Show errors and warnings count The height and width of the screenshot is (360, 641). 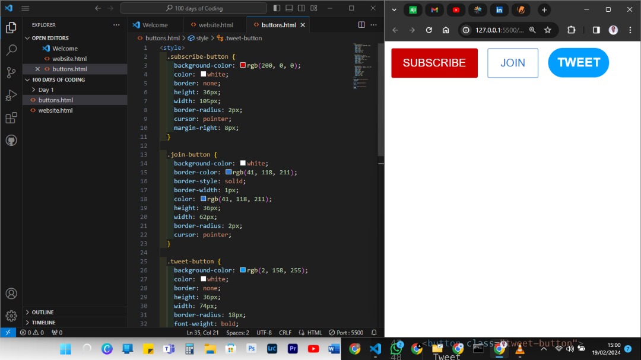[32, 333]
